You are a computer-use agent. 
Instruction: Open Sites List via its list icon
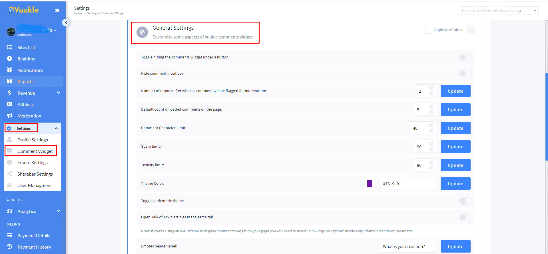coord(9,47)
